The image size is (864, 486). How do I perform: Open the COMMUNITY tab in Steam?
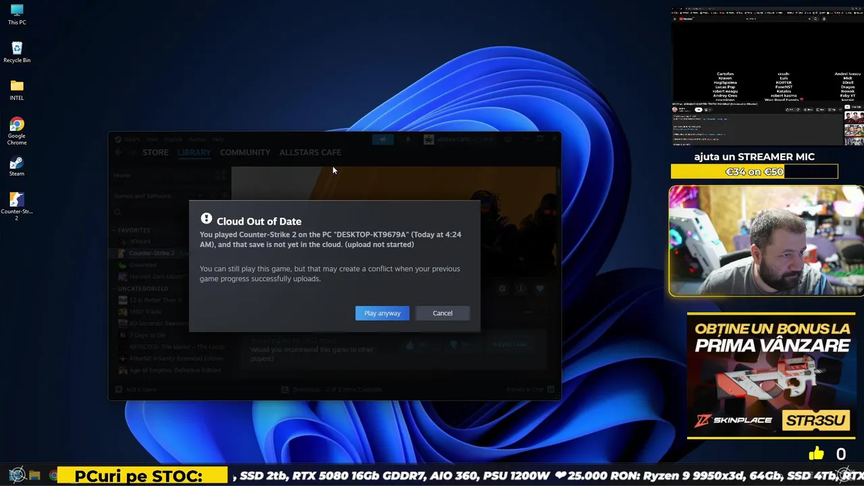click(x=245, y=153)
